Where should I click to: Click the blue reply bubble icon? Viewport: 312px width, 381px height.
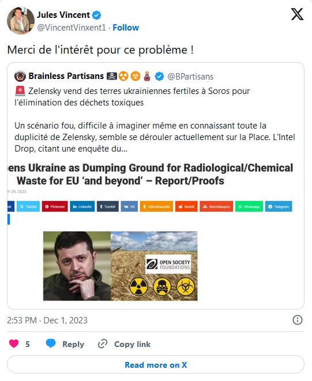pos(51,344)
